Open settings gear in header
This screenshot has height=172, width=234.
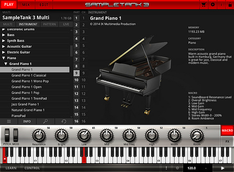(212, 5)
